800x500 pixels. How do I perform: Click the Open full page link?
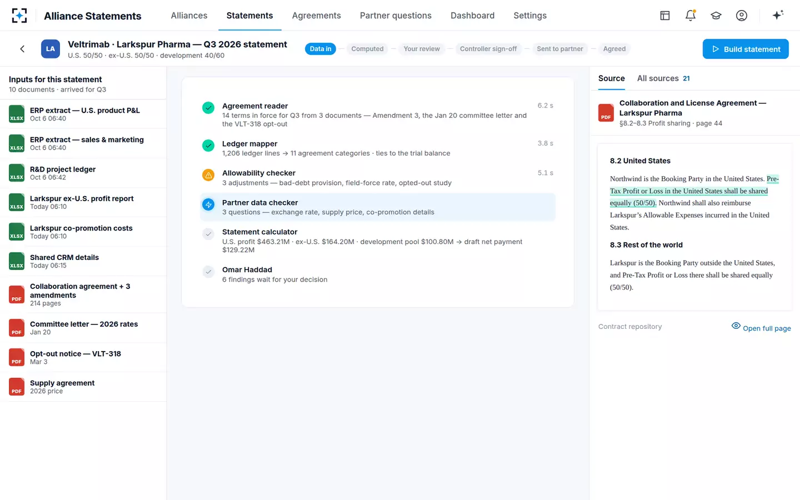761,328
